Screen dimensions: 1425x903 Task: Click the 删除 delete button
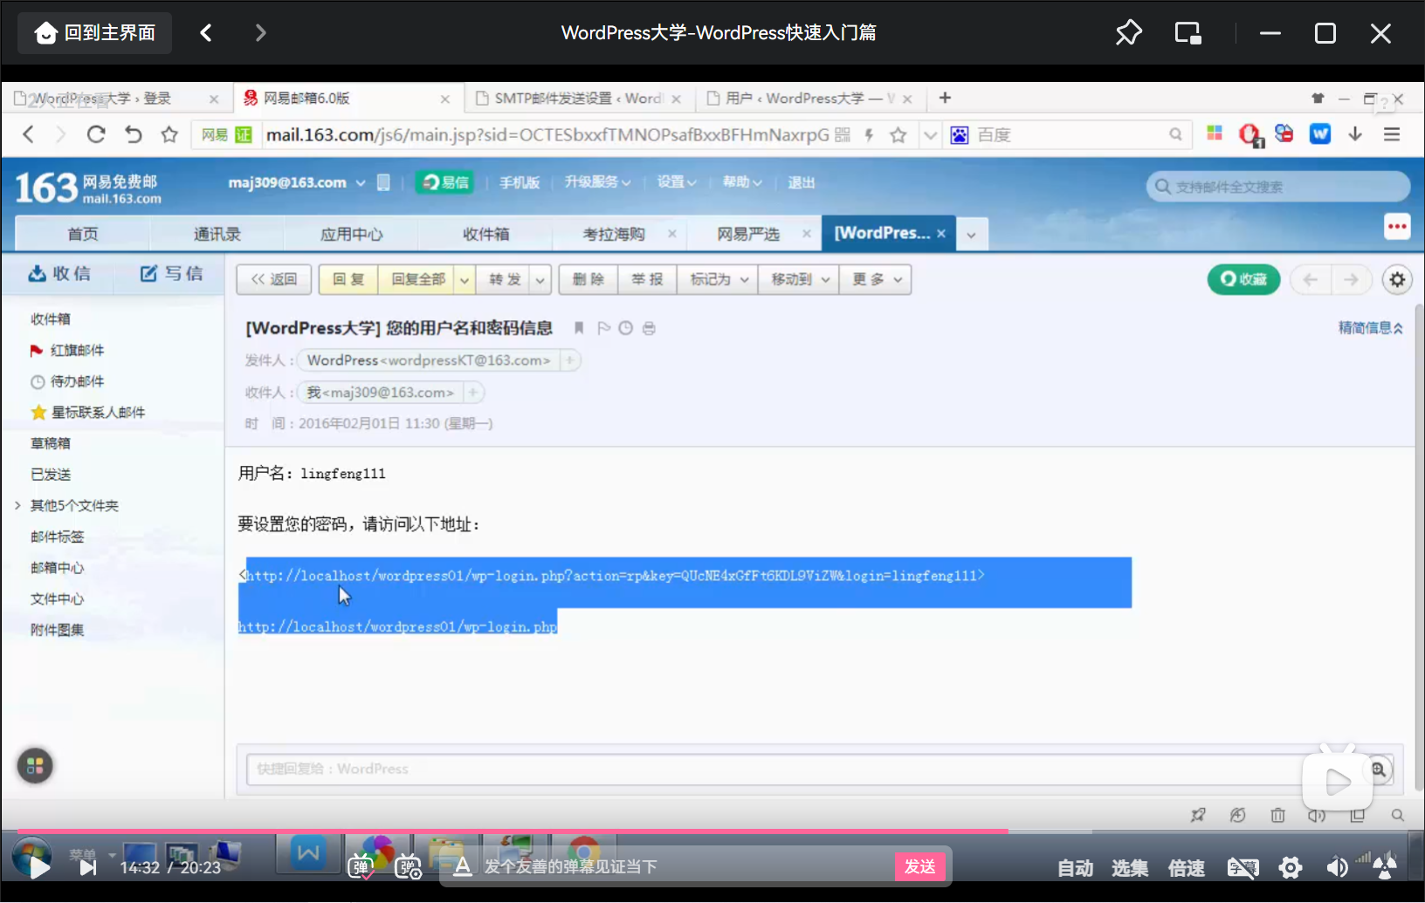pyautogui.click(x=589, y=279)
